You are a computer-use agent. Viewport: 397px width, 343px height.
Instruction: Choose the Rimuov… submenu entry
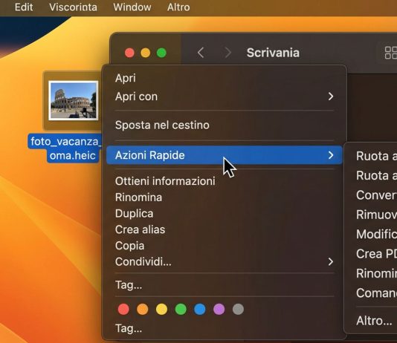point(376,215)
